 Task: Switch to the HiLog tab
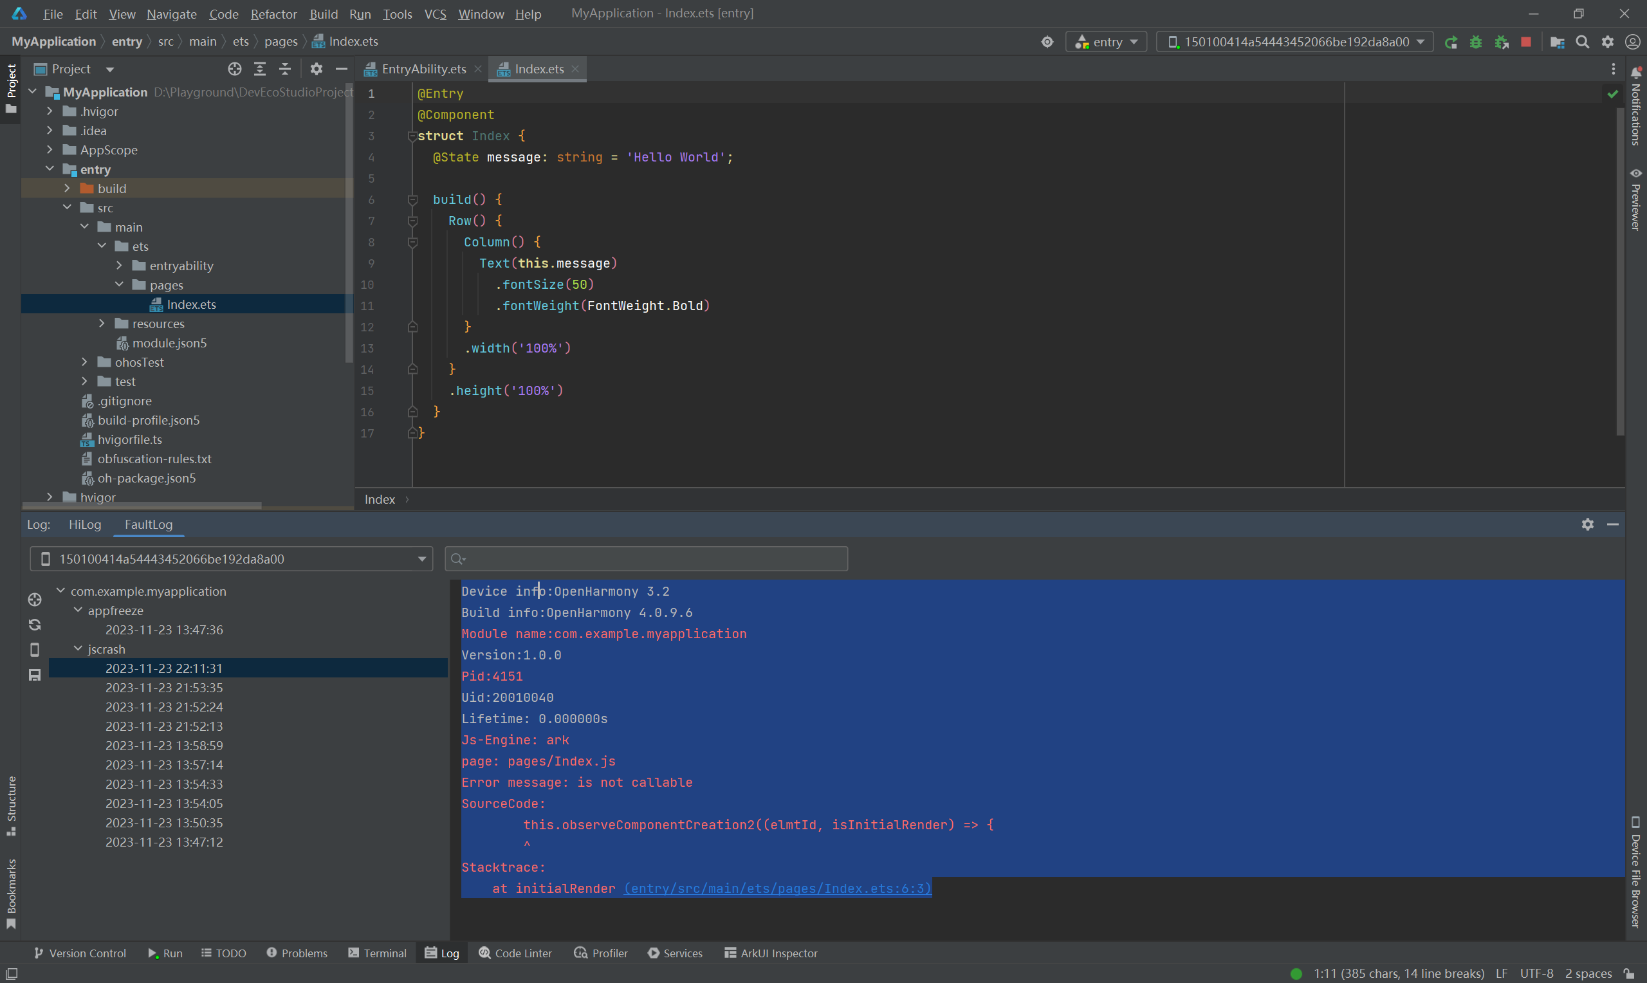[x=85, y=524]
